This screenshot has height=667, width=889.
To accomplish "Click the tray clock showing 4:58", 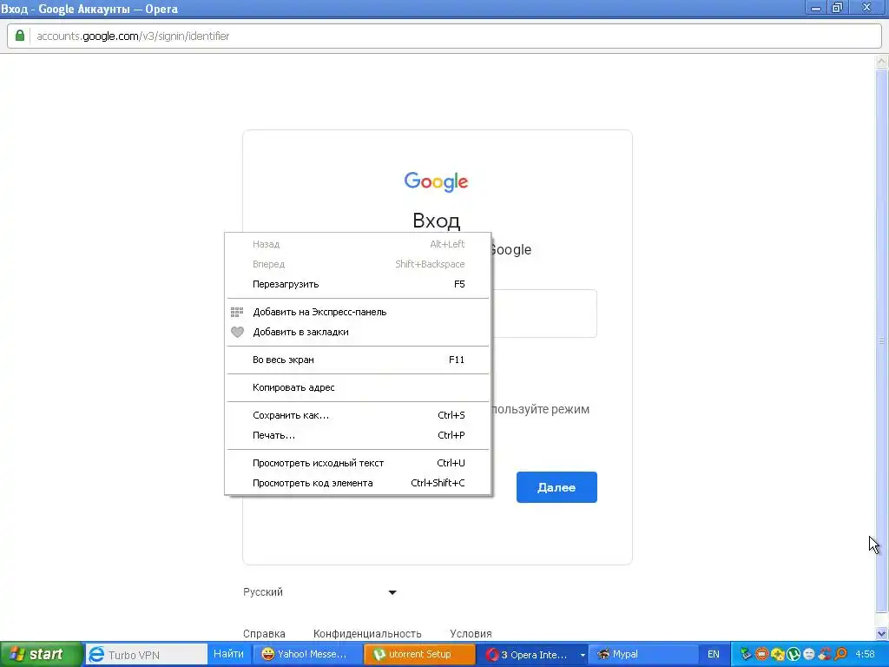I will click(866, 655).
